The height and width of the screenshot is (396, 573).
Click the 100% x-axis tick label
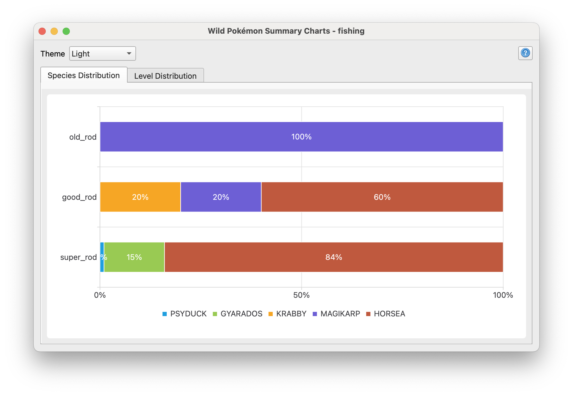click(x=503, y=295)
